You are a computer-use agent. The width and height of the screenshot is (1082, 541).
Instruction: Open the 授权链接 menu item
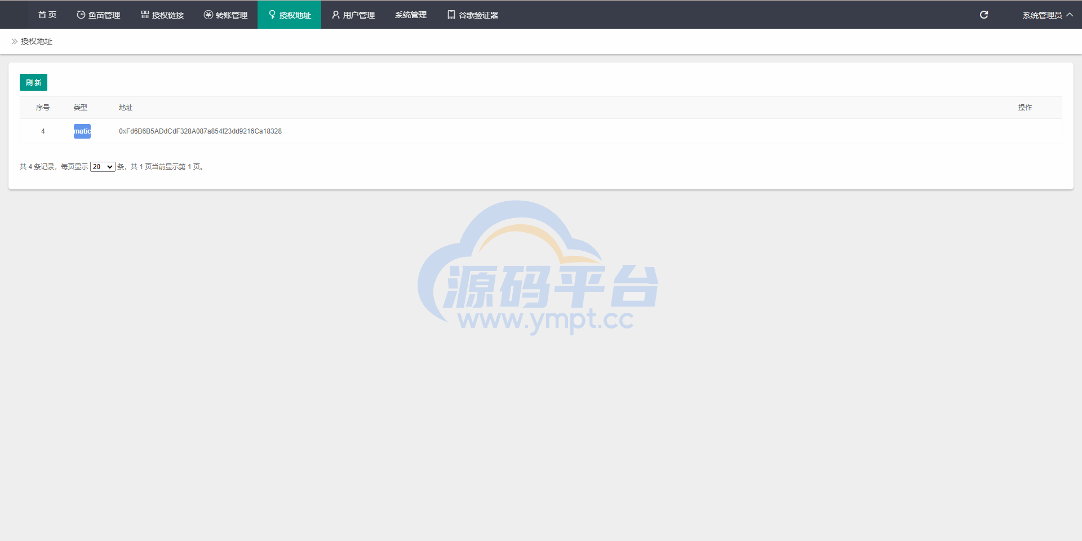162,15
